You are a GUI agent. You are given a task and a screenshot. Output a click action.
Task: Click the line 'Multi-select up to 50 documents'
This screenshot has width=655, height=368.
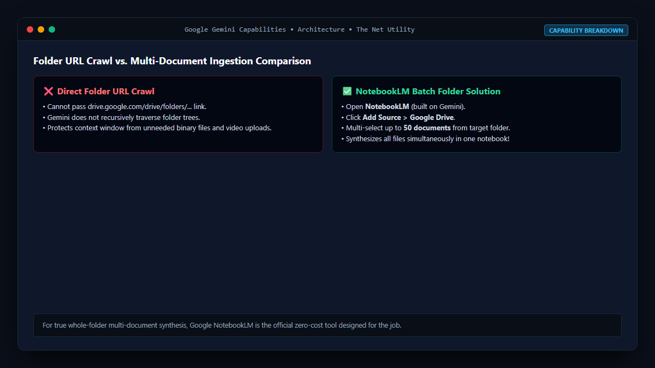(x=426, y=128)
